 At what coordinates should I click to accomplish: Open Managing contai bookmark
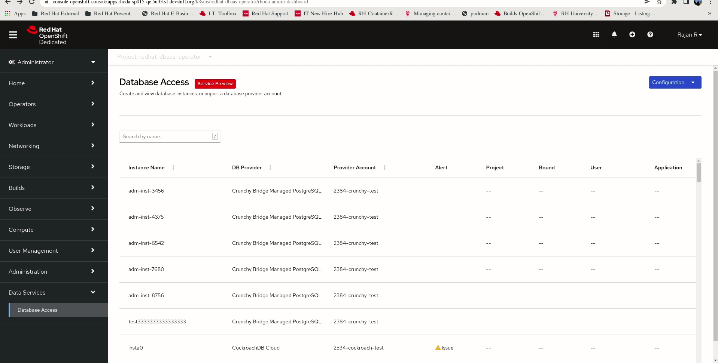pyautogui.click(x=430, y=13)
